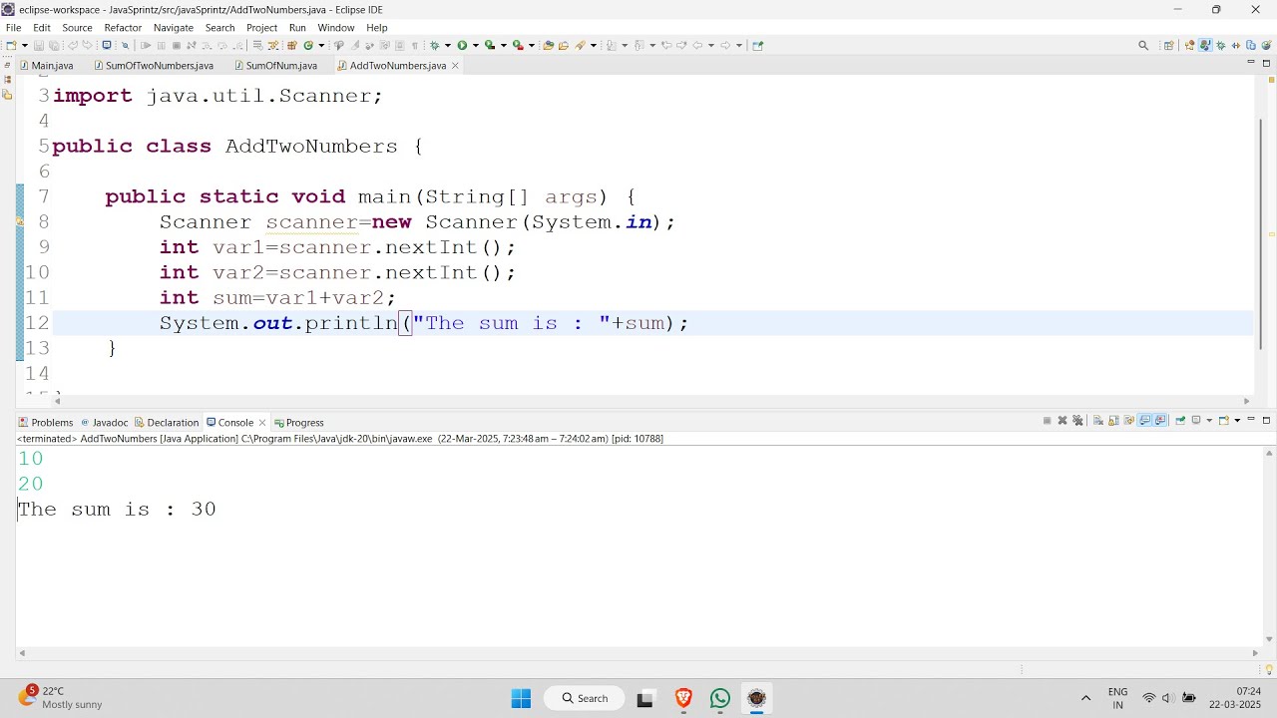Open the Progress view tab

tap(298, 422)
